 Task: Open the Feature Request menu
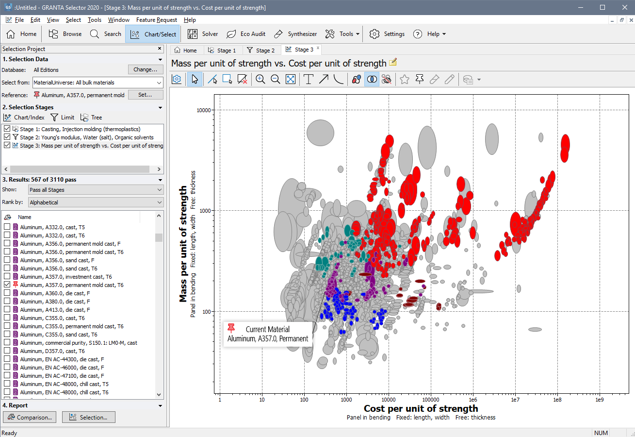[x=157, y=20]
